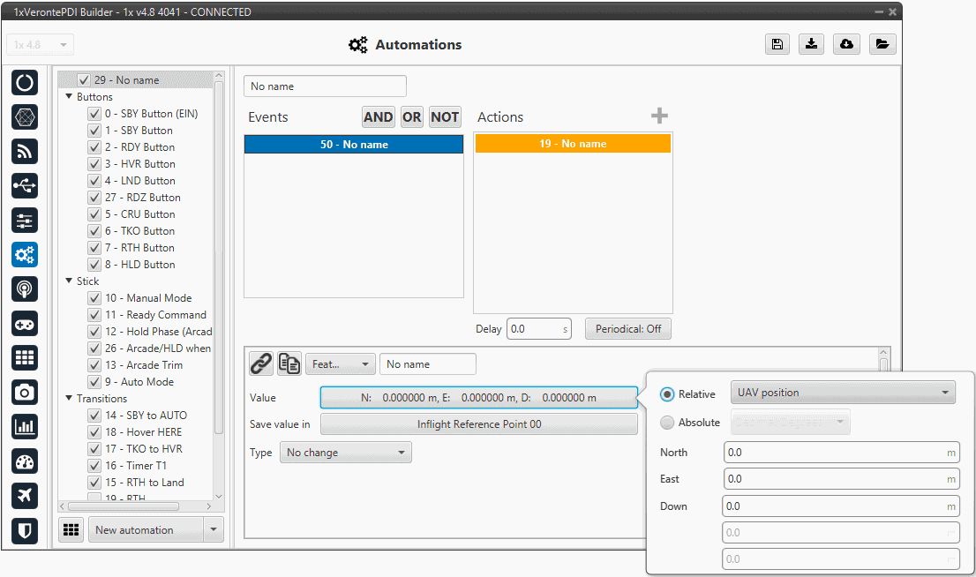Open the airplane icon in the sidebar
This screenshot has width=976, height=577.
[x=25, y=496]
